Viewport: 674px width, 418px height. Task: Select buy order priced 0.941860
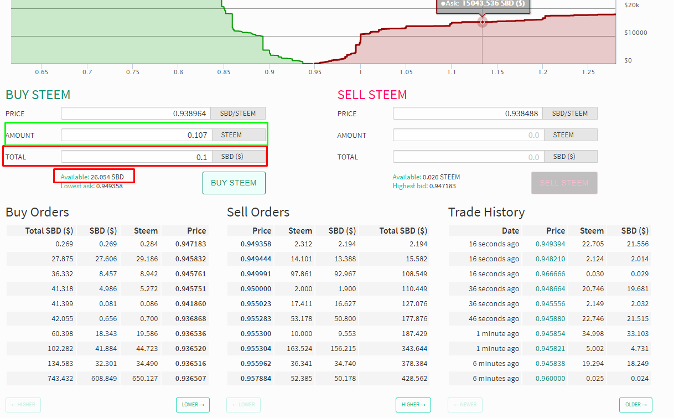pos(107,303)
